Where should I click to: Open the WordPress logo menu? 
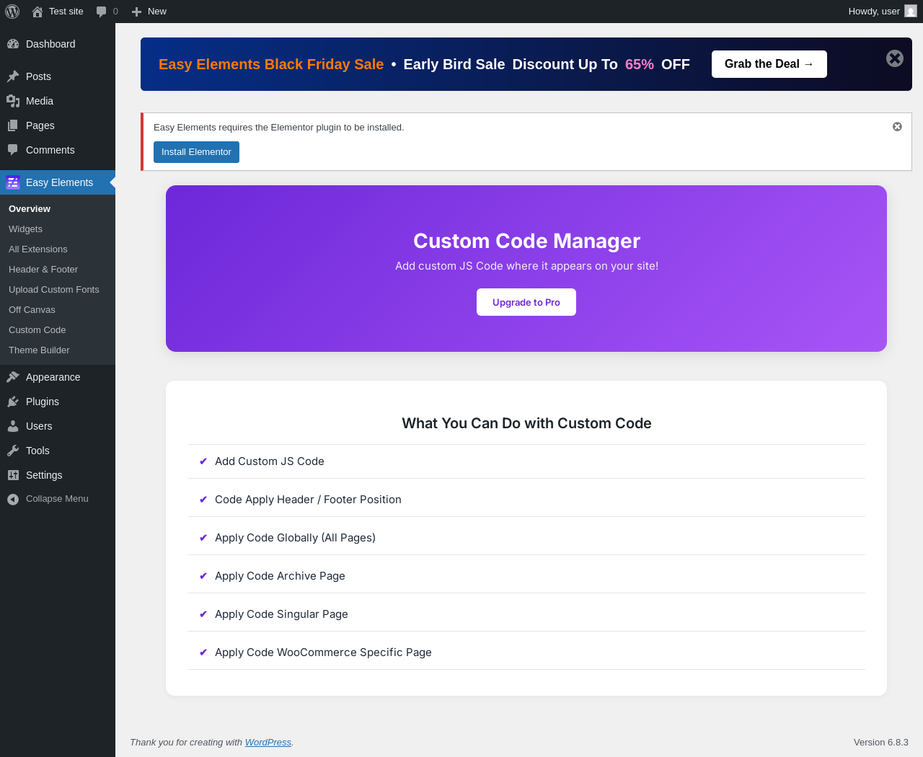[x=12, y=12]
